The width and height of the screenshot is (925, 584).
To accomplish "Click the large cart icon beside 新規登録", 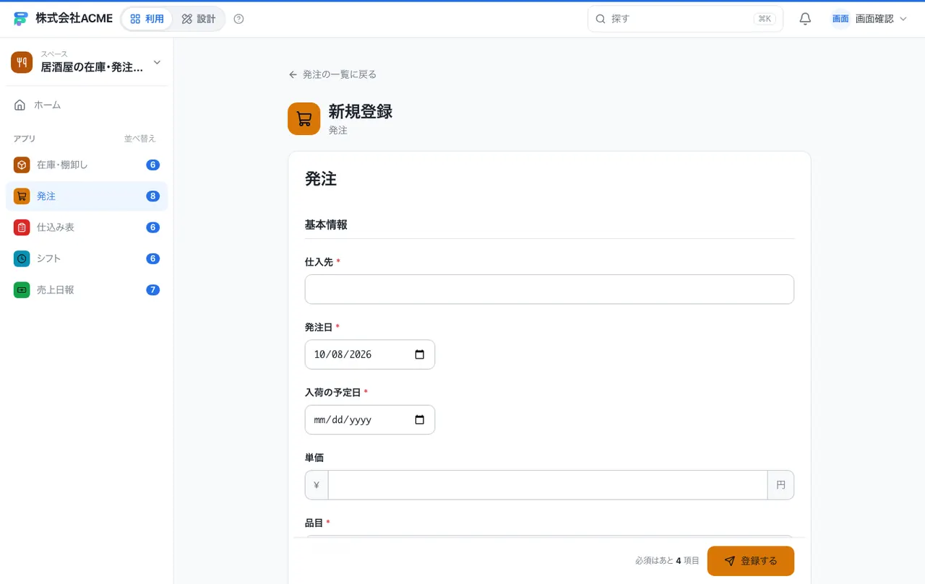I will click(304, 118).
